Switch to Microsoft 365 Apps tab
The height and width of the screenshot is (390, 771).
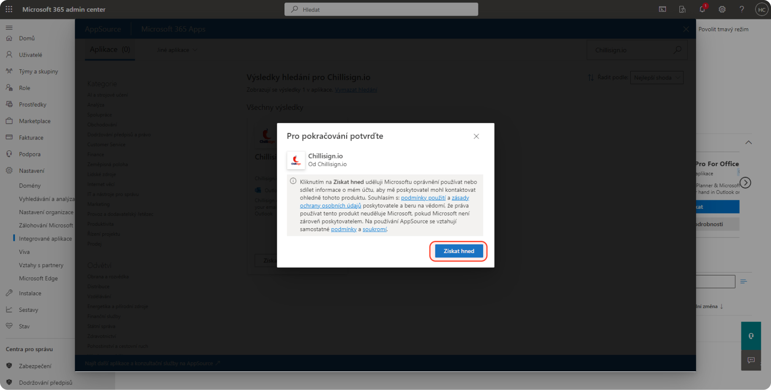[173, 29]
